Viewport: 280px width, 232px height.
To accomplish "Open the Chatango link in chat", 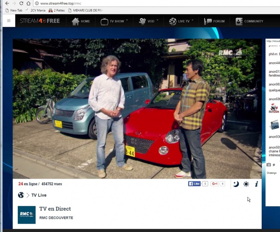I will (272, 173).
